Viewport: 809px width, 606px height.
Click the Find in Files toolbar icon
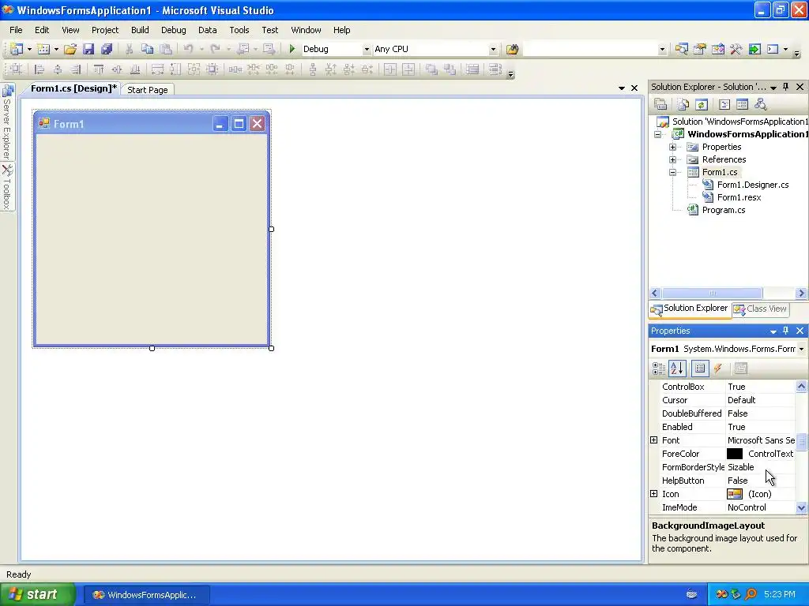512,49
